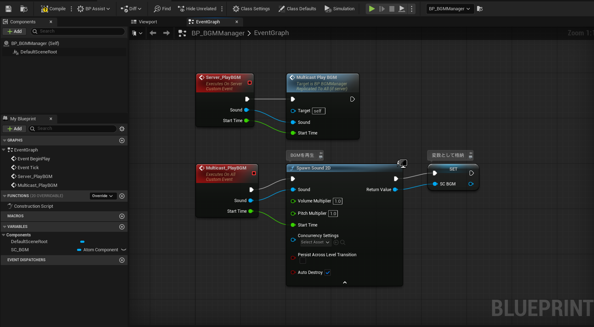The height and width of the screenshot is (327, 594).
Task: Start Simulation mode
Action: (x=340, y=9)
